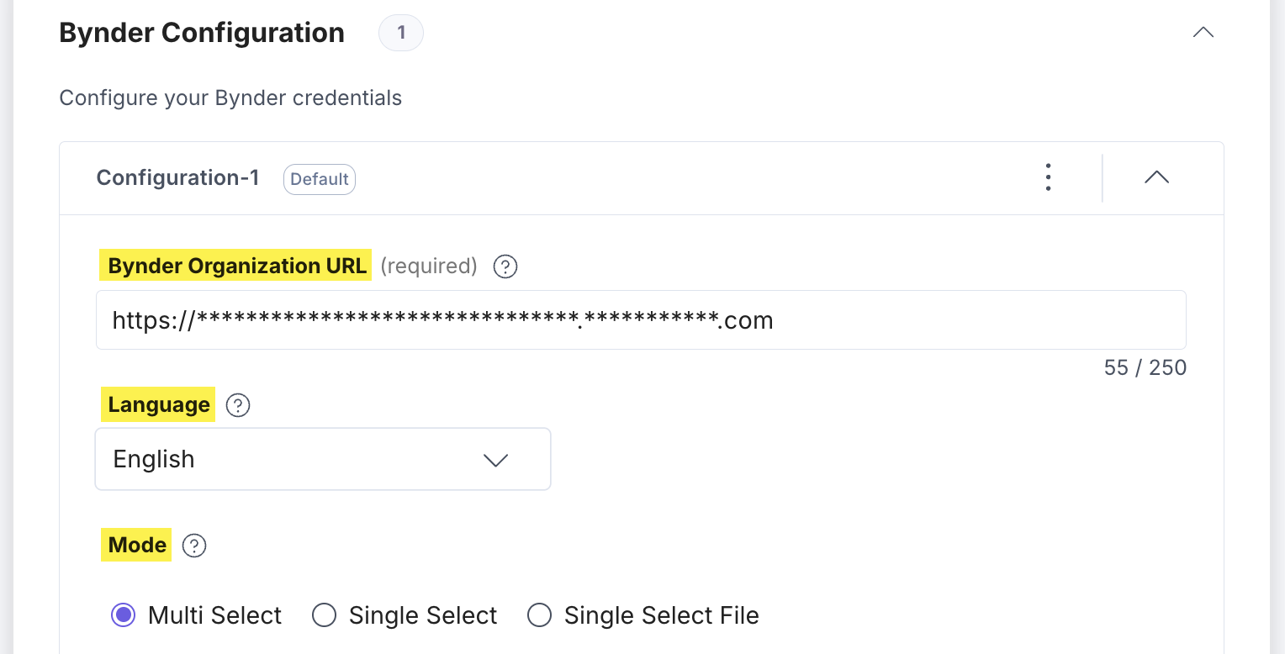Image resolution: width=1285 pixels, height=654 pixels.
Task: Click the highlighted Language label
Action: [x=157, y=404]
